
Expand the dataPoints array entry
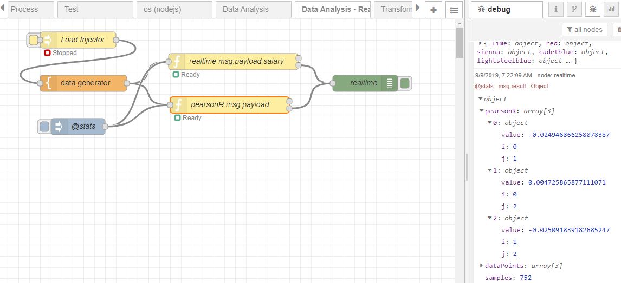[482, 266]
